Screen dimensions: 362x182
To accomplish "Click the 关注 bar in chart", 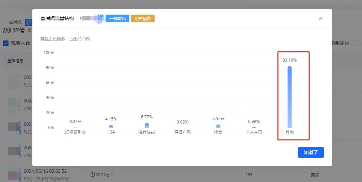I will pos(111,126).
